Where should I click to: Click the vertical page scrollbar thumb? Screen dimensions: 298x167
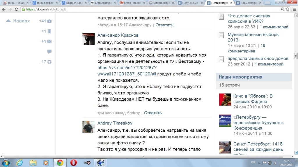pos(296,56)
